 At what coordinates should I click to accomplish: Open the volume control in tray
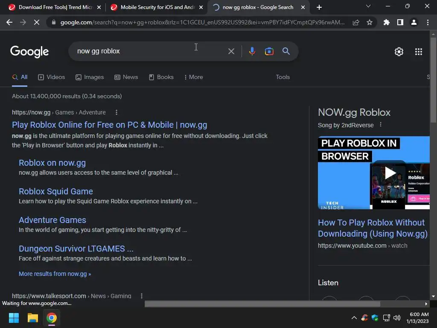(396, 318)
